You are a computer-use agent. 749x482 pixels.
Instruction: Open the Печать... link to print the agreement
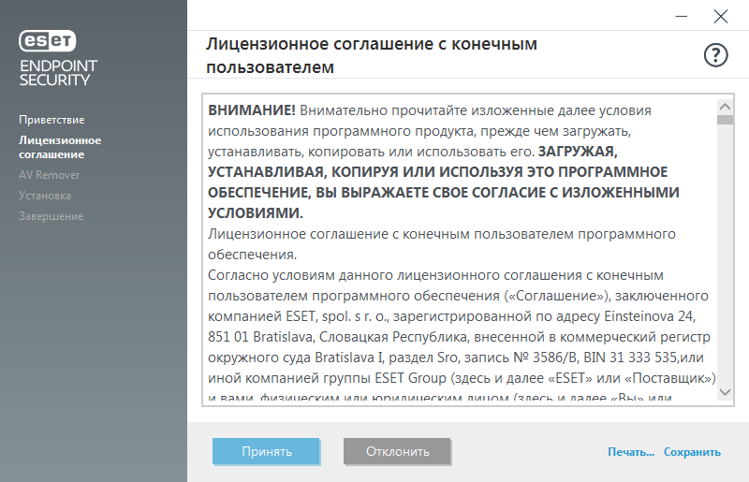coord(631,452)
